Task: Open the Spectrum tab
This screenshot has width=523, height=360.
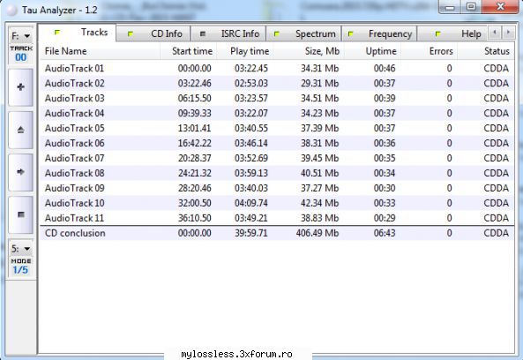Action: pos(304,34)
